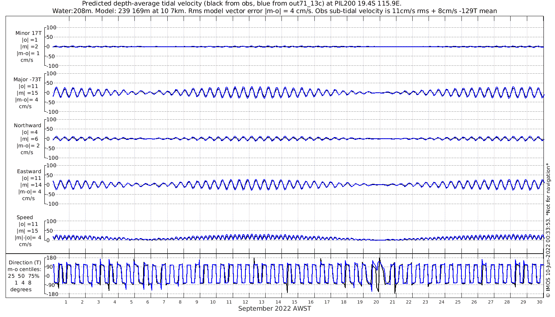This screenshot has height=317, width=555.
Task: Select the 'Major -73T' panel label
Action: [27, 79]
